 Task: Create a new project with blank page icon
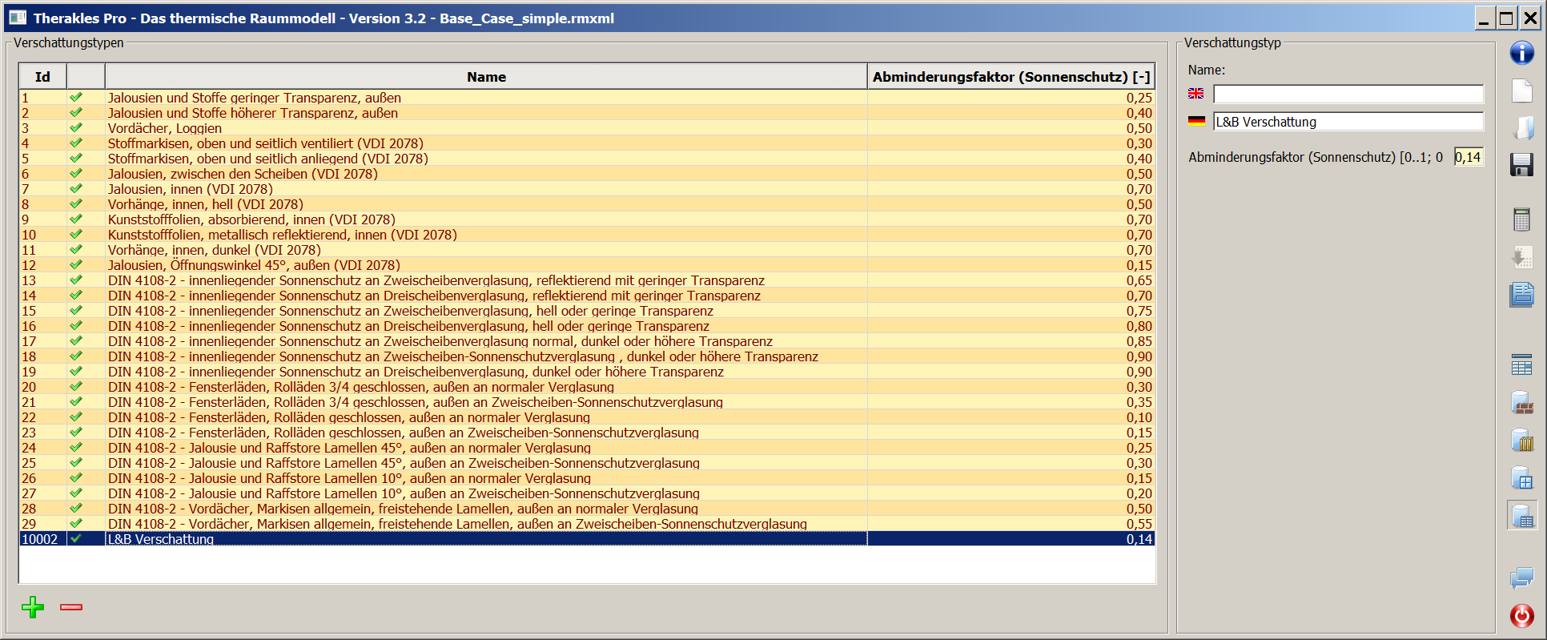coord(1521,91)
